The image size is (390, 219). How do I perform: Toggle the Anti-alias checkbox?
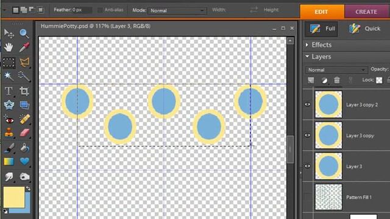coord(100,10)
